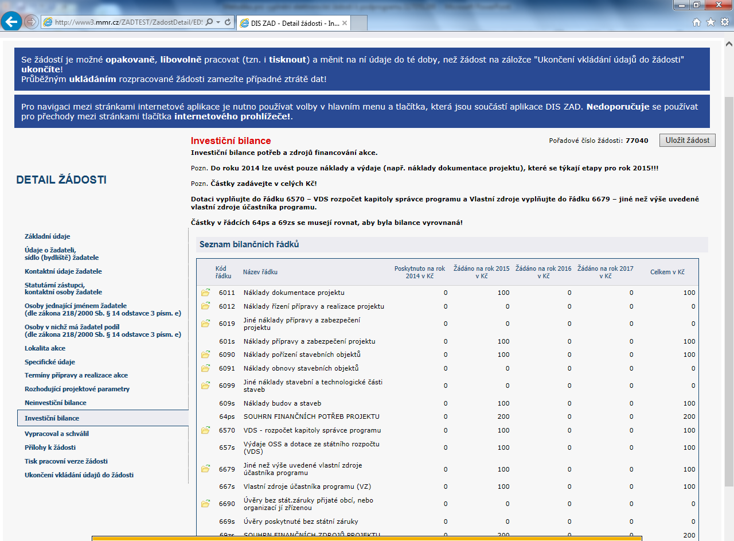Click row SOUHRN FINANČNÍCH POTŘEB PROJEKTU
The height and width of the screenshot is (541, 734).
click(x=311, y=417)
